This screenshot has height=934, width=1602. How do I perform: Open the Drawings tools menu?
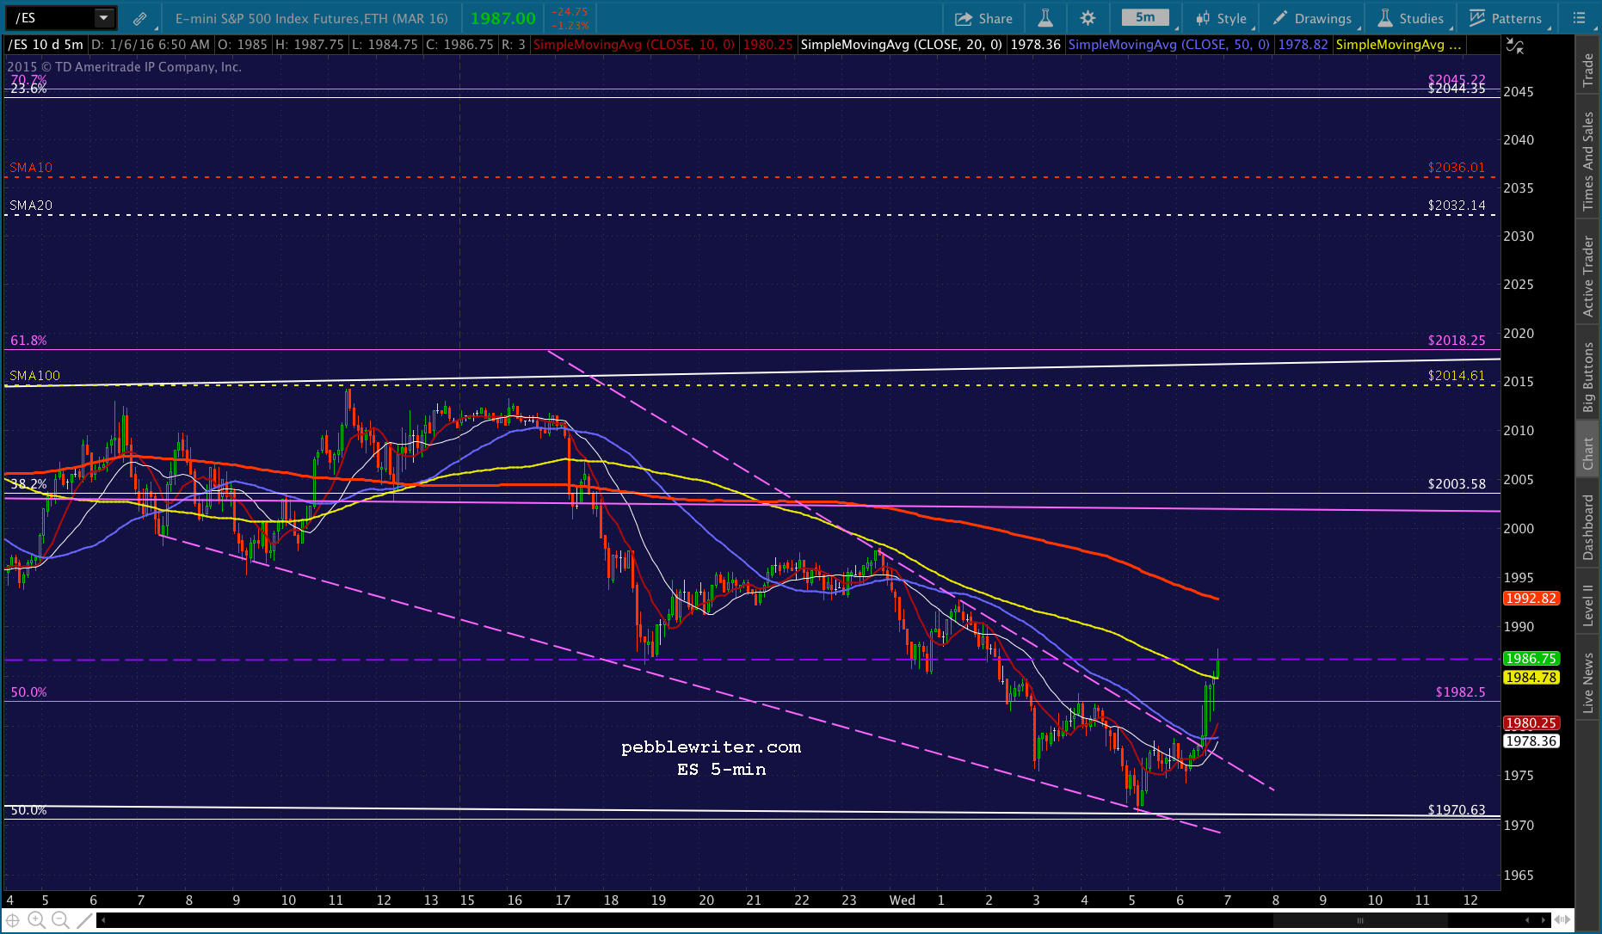point(1312,18)
